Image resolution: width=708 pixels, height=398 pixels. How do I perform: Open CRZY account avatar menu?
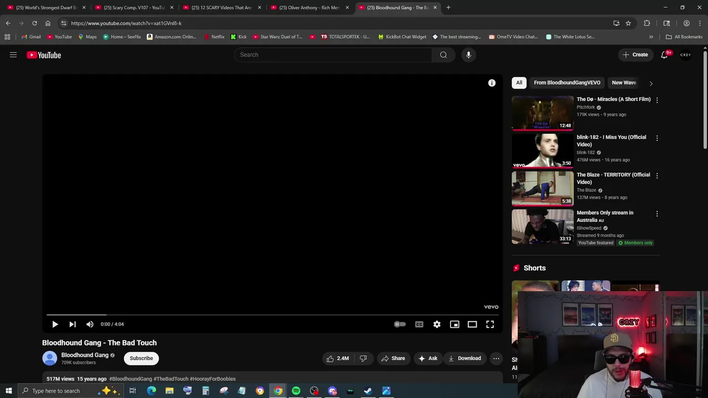(x=686, y=55)
